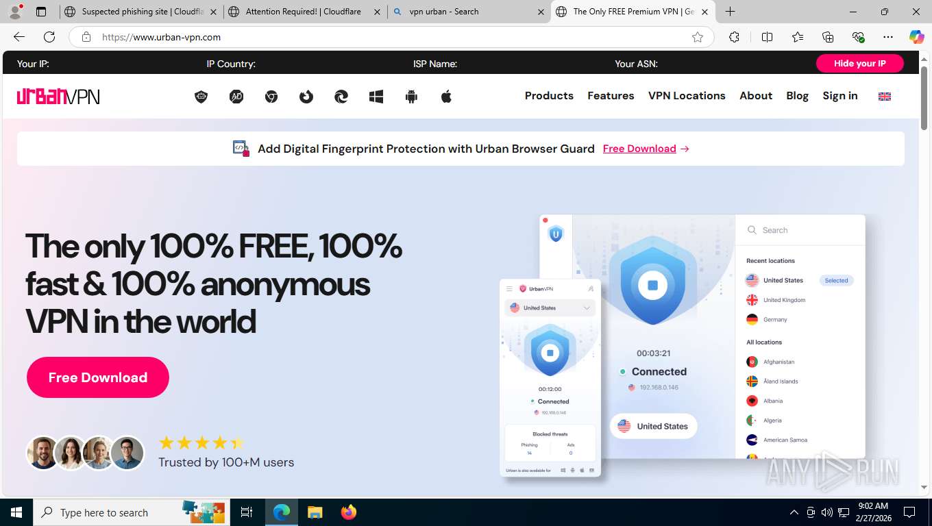
Task: Close the Only FREE Premium VPN tab
Action: [x=704, y=12]
